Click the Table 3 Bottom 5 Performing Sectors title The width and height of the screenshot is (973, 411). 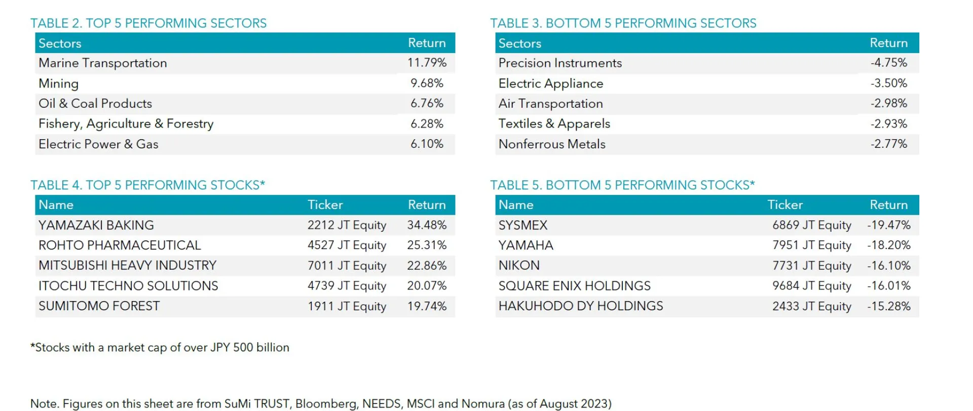tap(623, 23)
